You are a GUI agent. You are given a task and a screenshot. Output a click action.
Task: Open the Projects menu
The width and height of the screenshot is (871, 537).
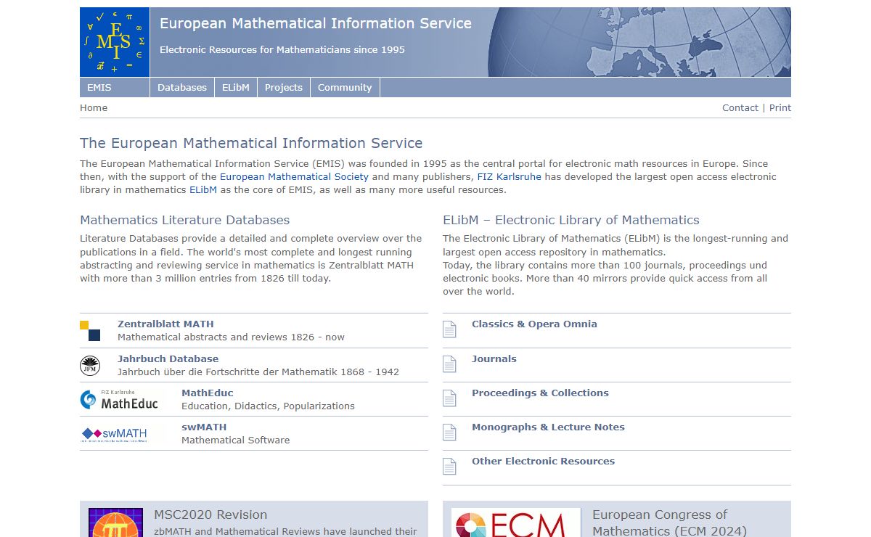point(284,87)
